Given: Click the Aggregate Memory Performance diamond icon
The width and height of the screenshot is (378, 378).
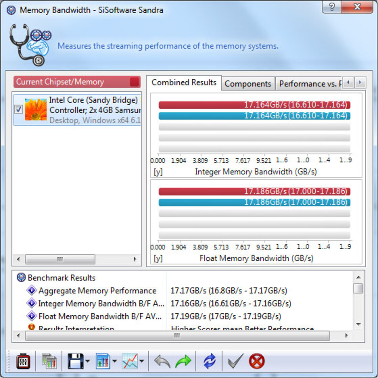Looking at the screenshot, I should [32, 290].
